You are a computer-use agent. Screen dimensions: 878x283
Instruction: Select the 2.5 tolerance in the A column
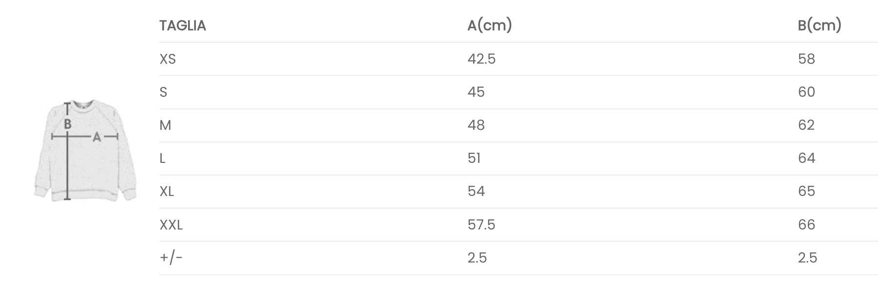pyautogui.click(x=477, y=257)
